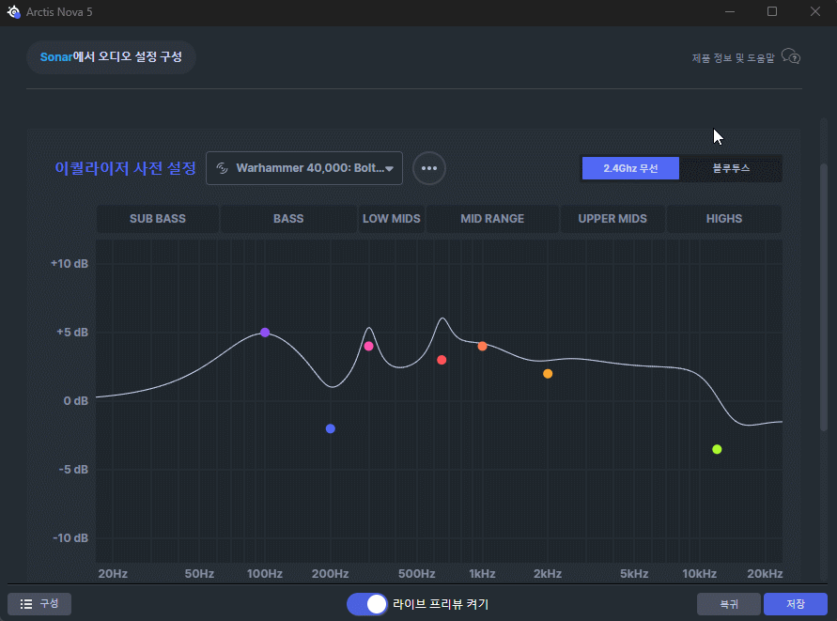The width and height of the screenshot is (837, 621).
Task: Click the three-dot more options button
Action: (429, 168)
